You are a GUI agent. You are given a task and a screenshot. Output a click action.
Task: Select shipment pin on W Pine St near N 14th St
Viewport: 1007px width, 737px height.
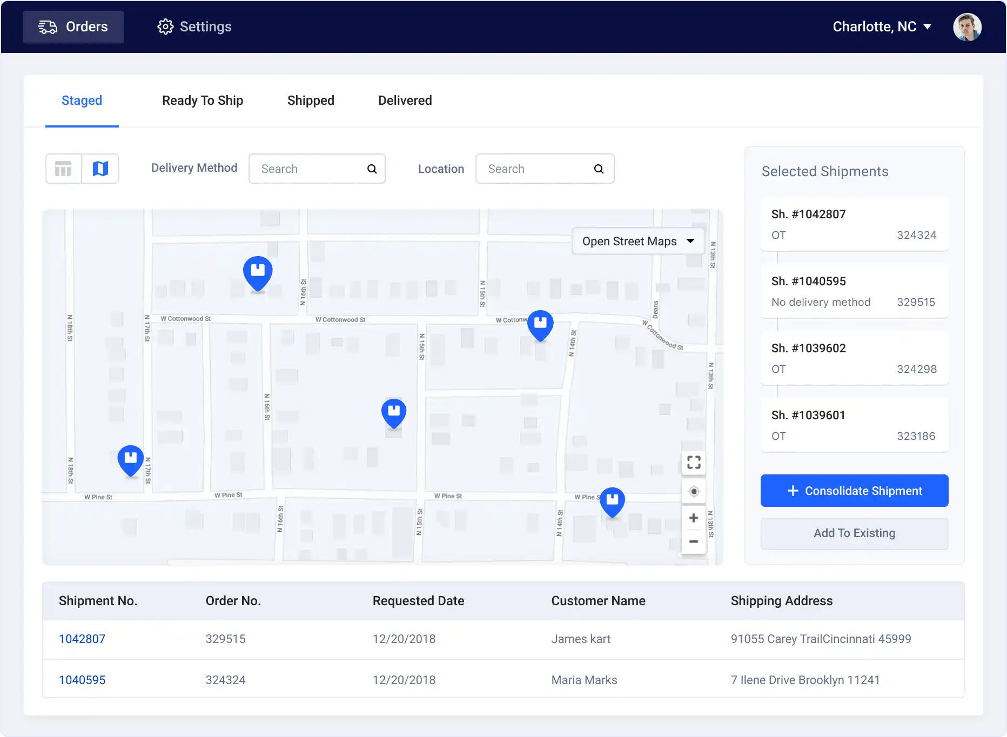tap(612, 501)
